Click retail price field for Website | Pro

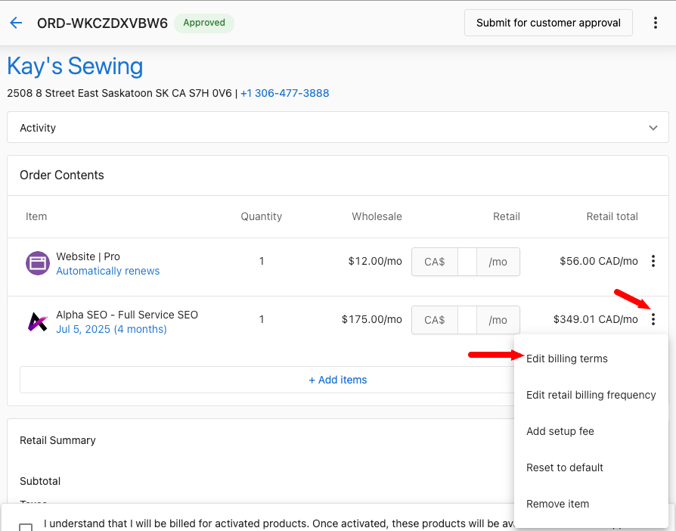pos(466,262)
